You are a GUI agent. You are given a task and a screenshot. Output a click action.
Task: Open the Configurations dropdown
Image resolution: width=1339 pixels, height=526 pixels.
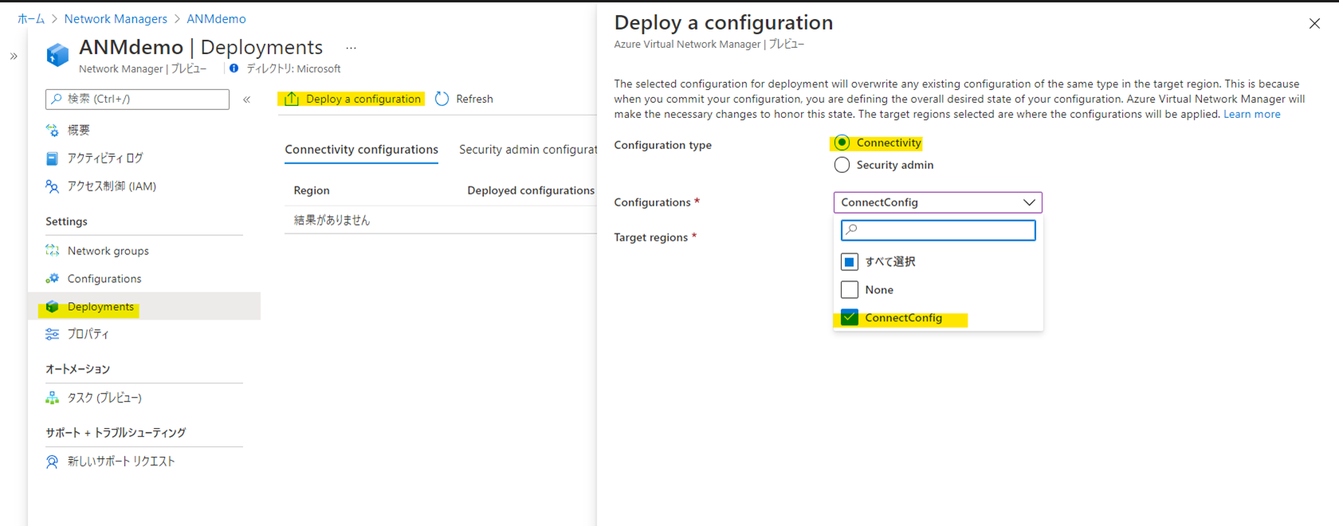(x=937, y=202)
